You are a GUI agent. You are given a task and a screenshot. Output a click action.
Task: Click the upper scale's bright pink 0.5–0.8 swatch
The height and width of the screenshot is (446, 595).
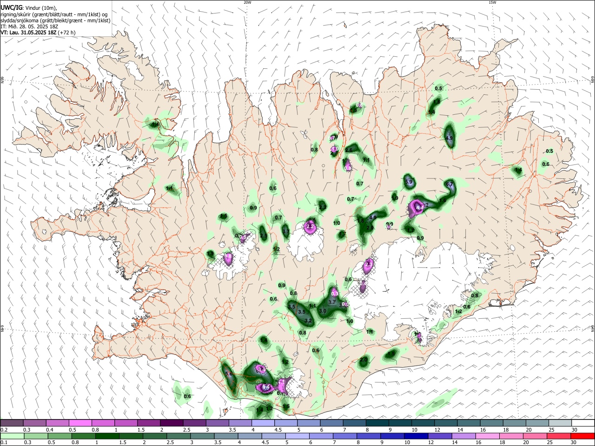[80, 423]
